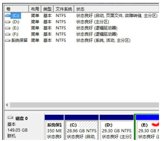
Task: Click the drive icon beside (E:)
Action: point(8,28)
